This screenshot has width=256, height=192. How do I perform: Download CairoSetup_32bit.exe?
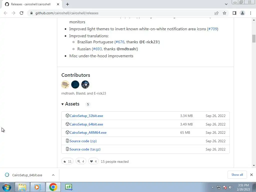(86, 116)
